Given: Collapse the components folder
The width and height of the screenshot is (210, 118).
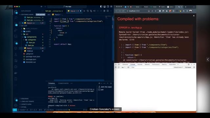Looking at the screenshot, I should [31, 37].
